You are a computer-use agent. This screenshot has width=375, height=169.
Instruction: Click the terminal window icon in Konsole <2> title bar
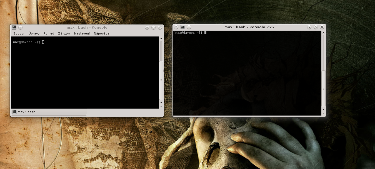tap(183, 27)
